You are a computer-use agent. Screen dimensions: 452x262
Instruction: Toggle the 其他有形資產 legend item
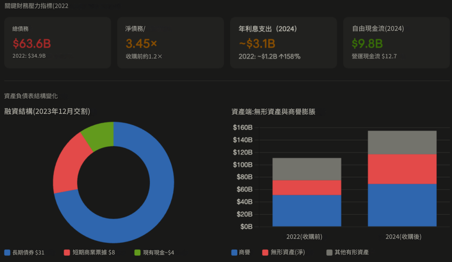point(347,252)
